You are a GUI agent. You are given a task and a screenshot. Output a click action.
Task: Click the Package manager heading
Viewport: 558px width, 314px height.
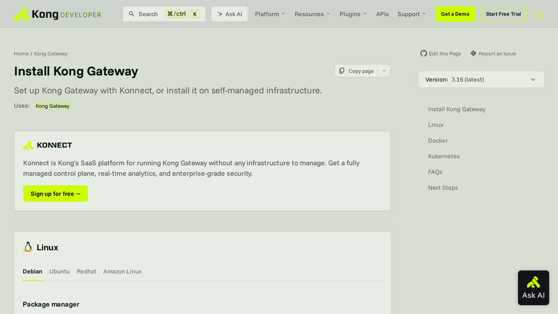click(x=51, y=304)
